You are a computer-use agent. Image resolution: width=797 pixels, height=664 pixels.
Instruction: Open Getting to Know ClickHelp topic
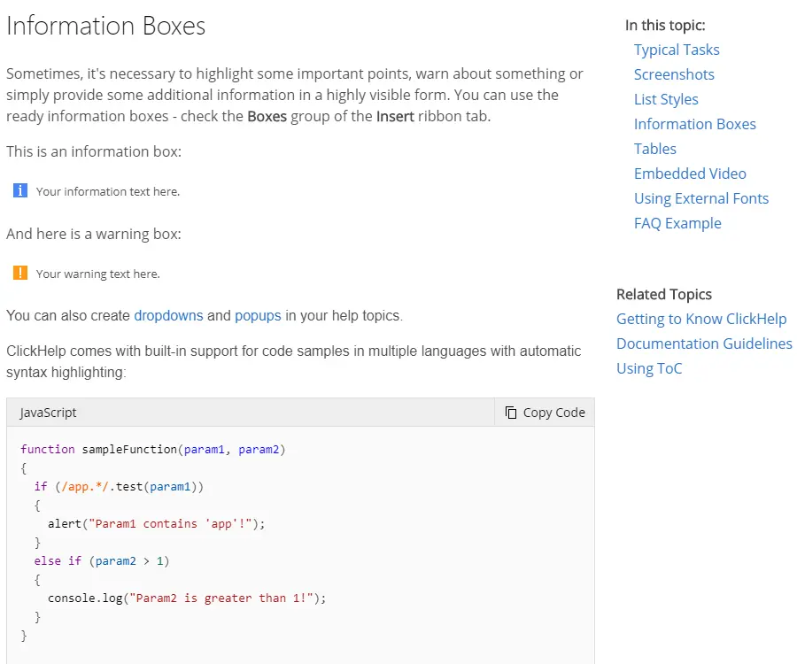coord(700,319)
